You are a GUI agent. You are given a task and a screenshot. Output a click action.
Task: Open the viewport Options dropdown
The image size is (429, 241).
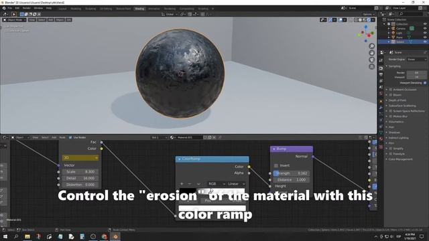click(369, 14)
